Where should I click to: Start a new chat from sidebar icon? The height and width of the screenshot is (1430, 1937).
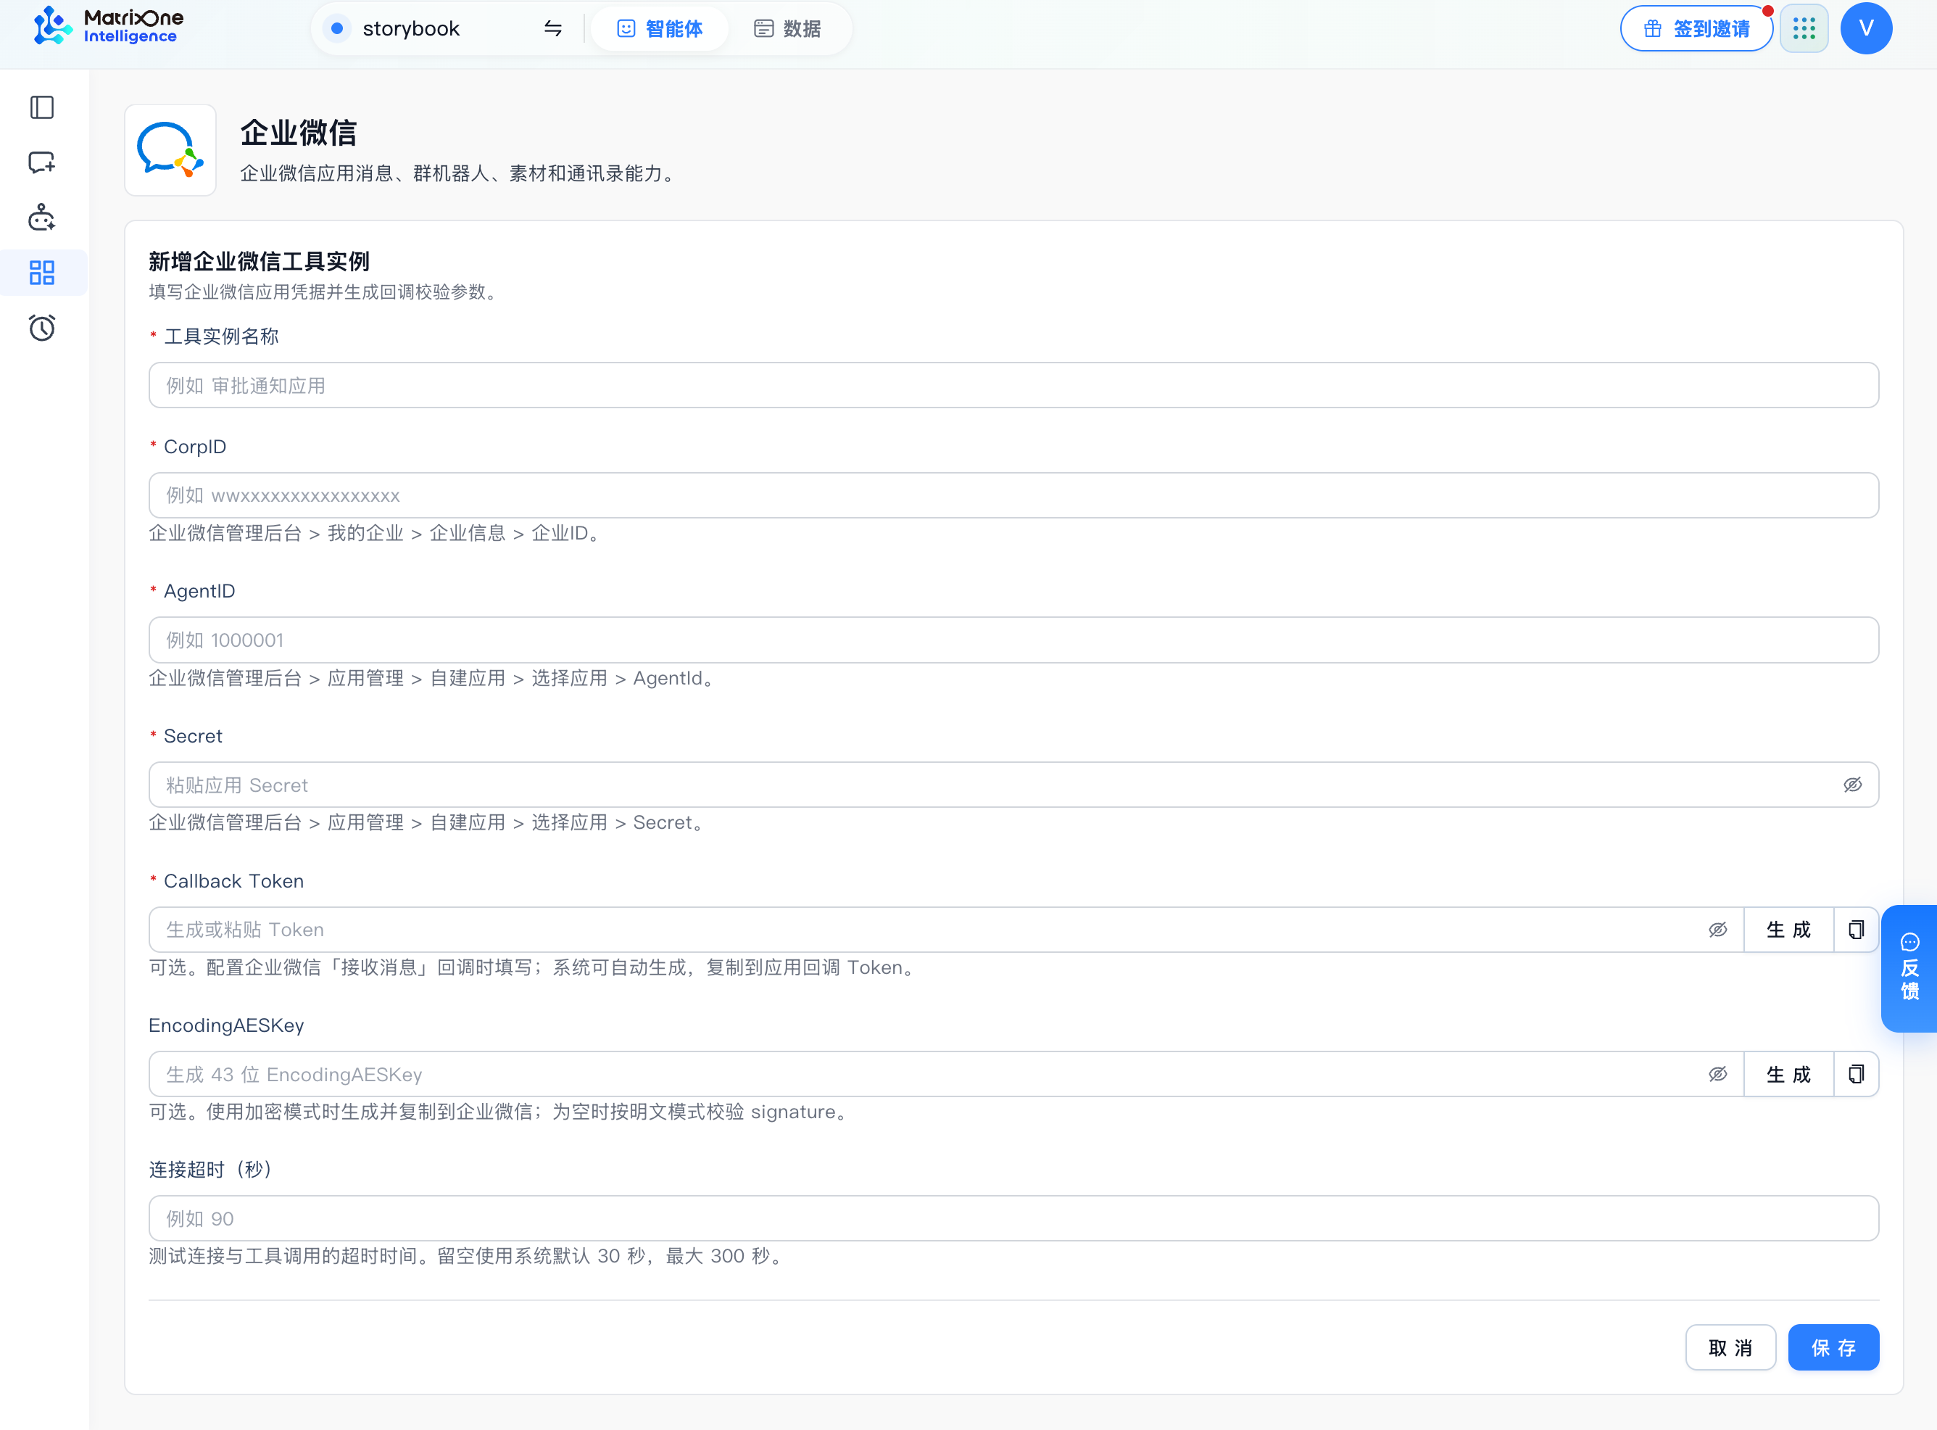[41, 162]
